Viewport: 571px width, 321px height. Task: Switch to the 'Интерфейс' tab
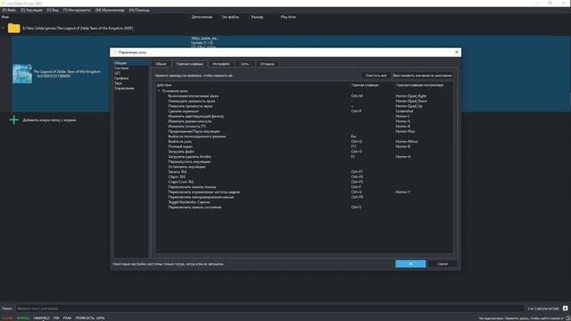[221, 63]
